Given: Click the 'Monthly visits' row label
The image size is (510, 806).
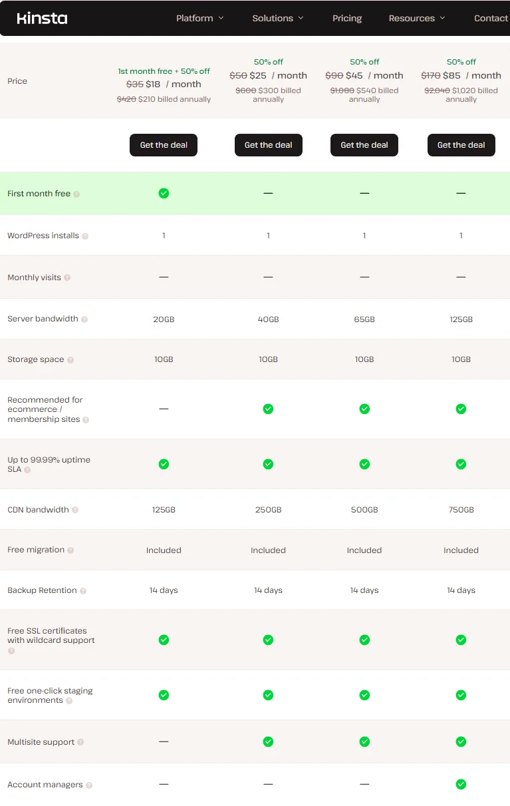Looking at the screenshot, I should [x=34, y=278].
